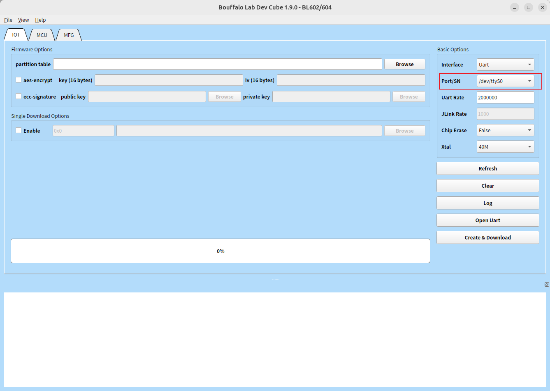550x391 pixels.
Task: Open the Xtal dropdown showing 40M
Action: (x=505, y=147)
